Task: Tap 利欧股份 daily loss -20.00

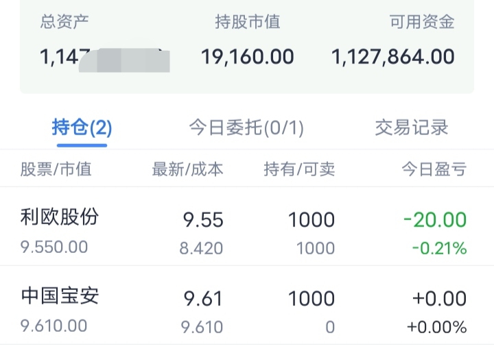Action: [x=435, y=219]
